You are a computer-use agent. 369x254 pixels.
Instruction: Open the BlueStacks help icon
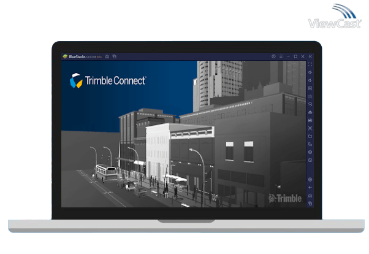[273, 56]
